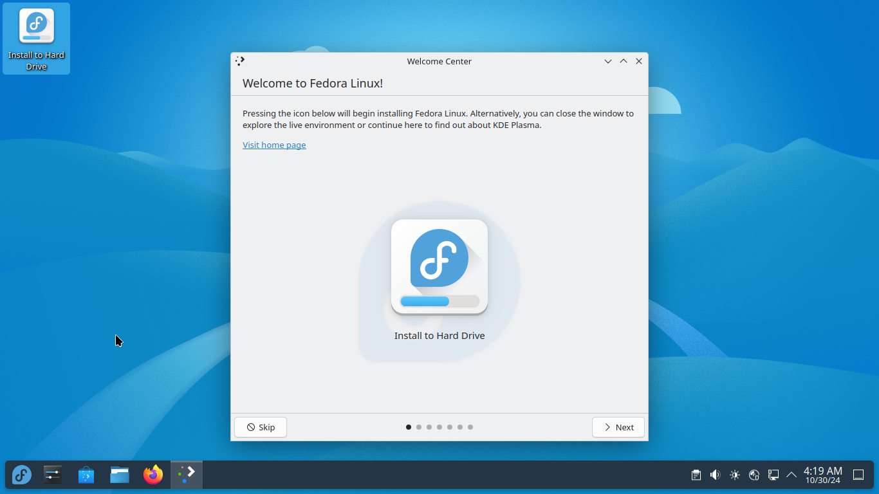Follow the Visit home page link
The height and width of the screenshot is (494, 879).
[x=274, y=145]
